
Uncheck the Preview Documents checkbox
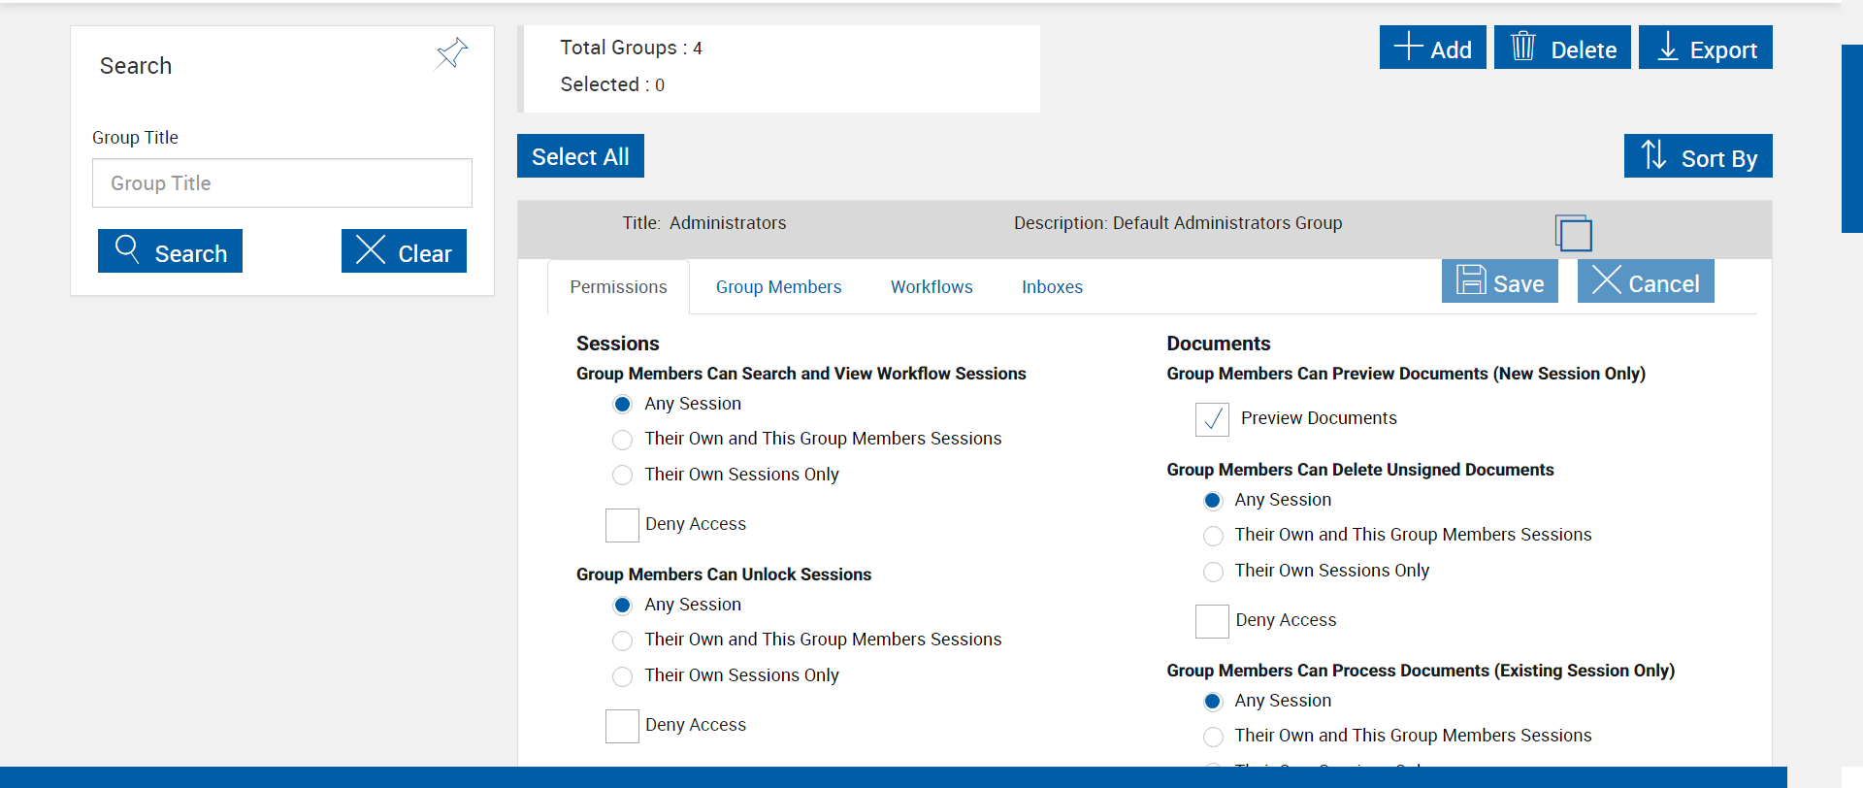(x=1212, y=419)
